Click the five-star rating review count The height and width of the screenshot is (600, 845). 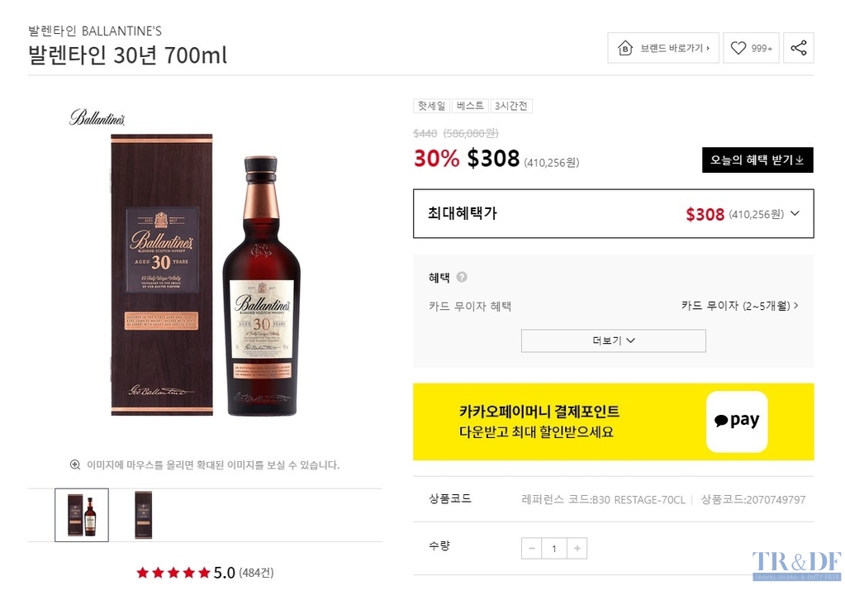click(256, 573)
